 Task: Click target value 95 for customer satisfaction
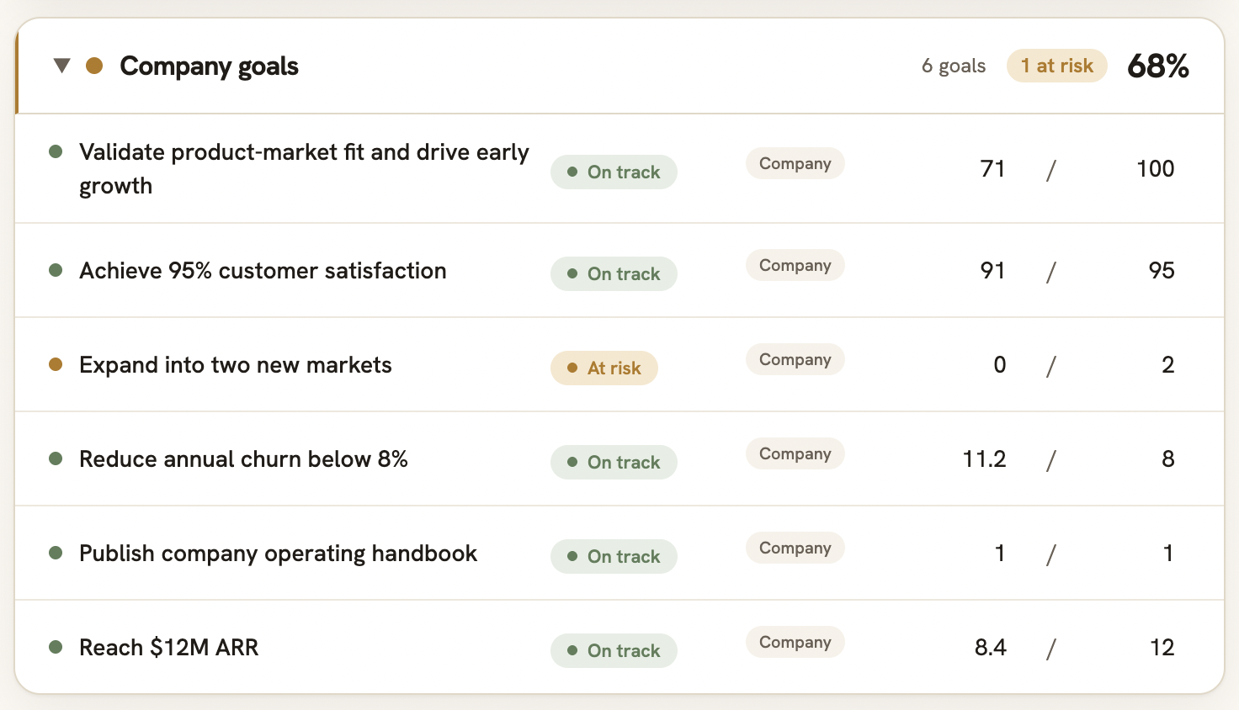click(x=1162, y=270)
